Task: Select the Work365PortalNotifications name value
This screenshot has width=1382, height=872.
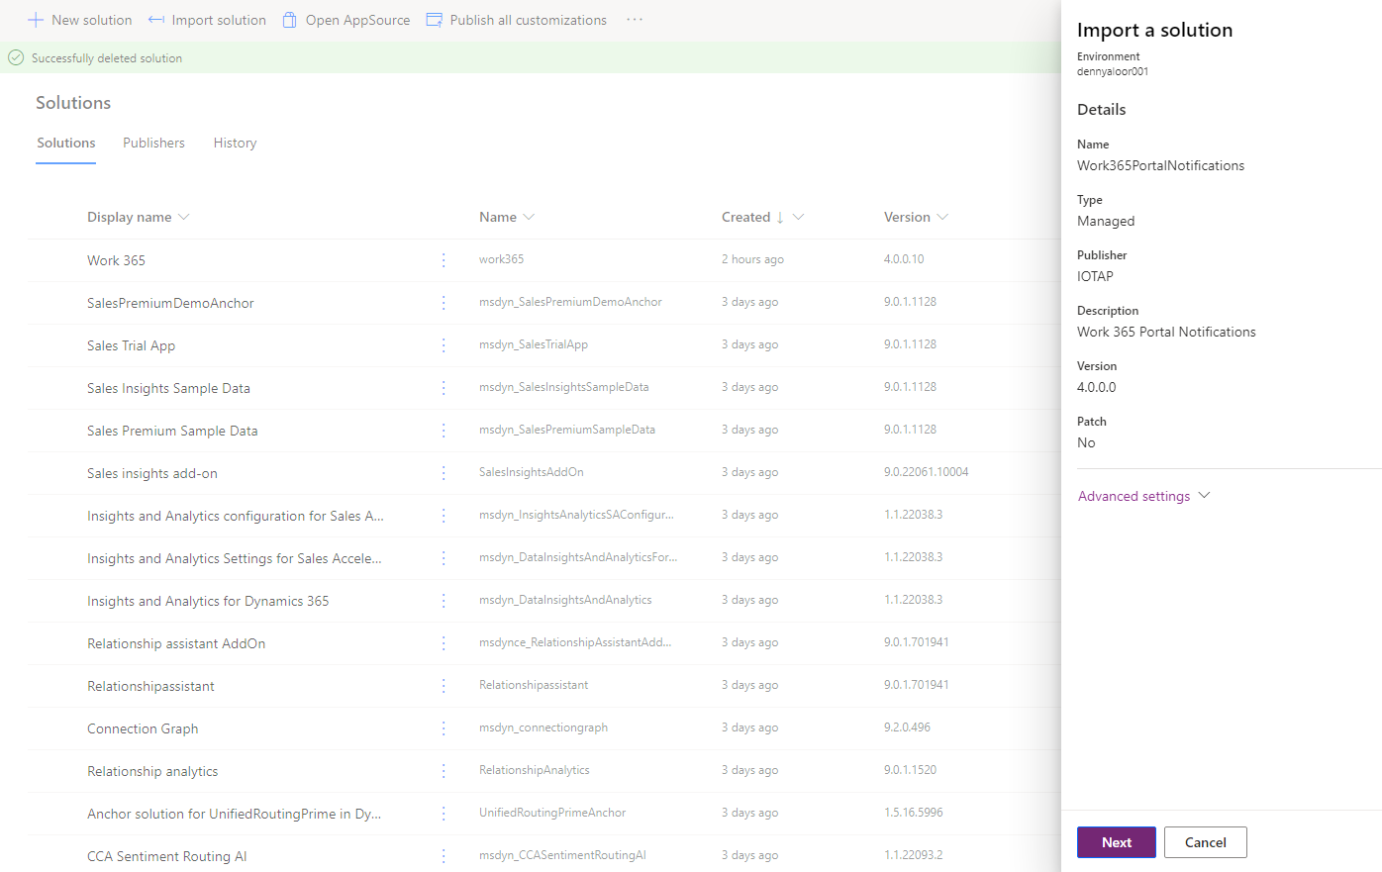Action: pos(1161,165)
